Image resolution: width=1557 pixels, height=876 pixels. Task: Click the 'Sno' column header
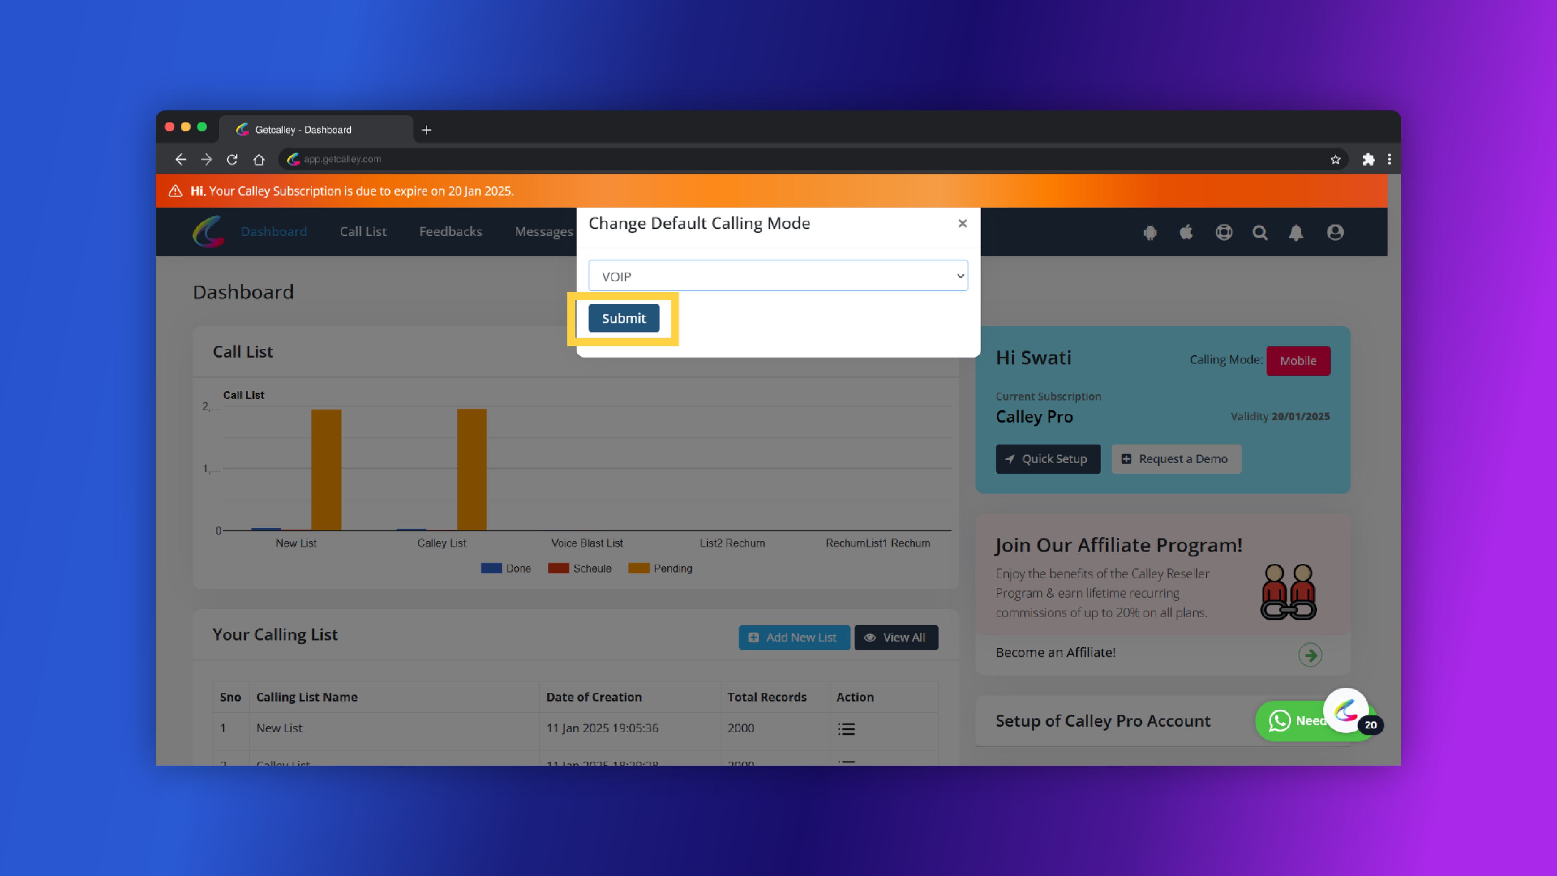tap(230, 697)
